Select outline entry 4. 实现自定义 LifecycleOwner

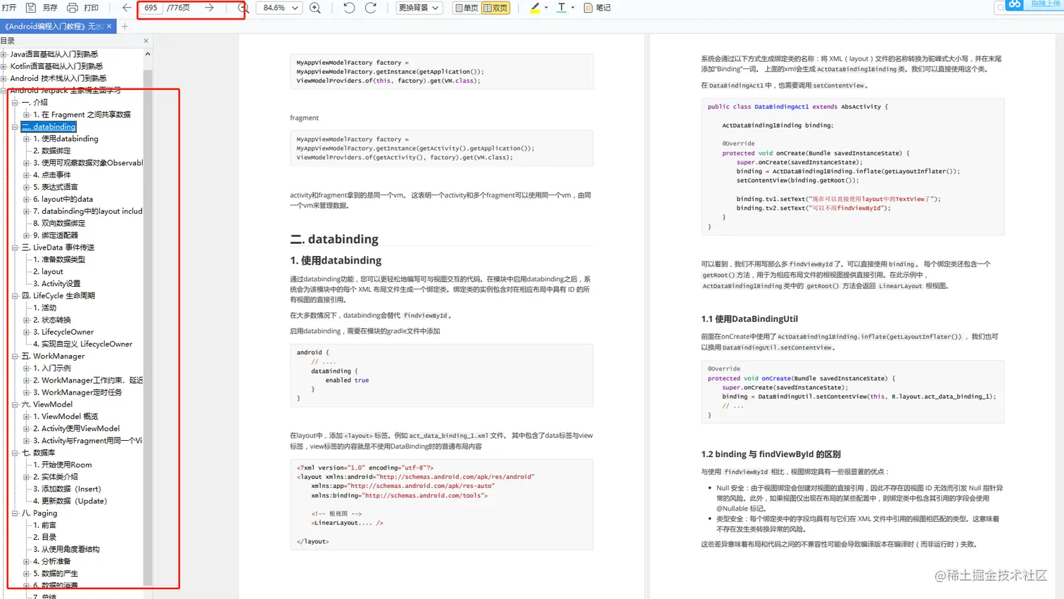[83, 344]
